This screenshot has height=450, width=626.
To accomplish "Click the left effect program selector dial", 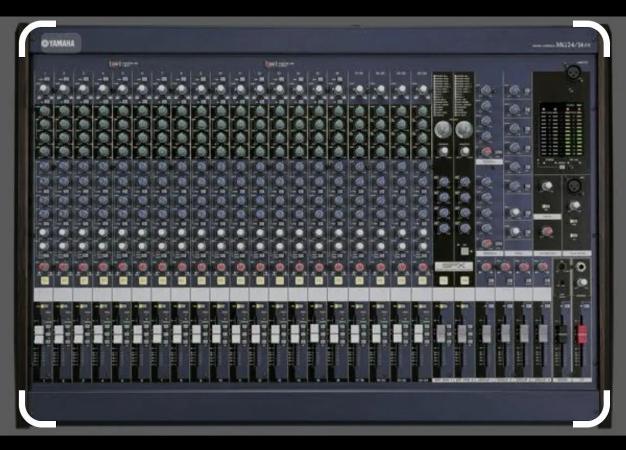I will [443, 130].
